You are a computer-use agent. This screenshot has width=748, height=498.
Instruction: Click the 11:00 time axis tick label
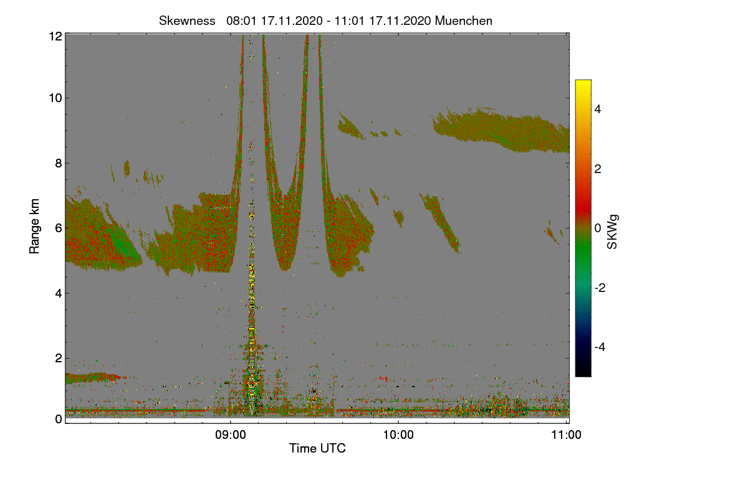pyautogui.click(x=567, y=435)
